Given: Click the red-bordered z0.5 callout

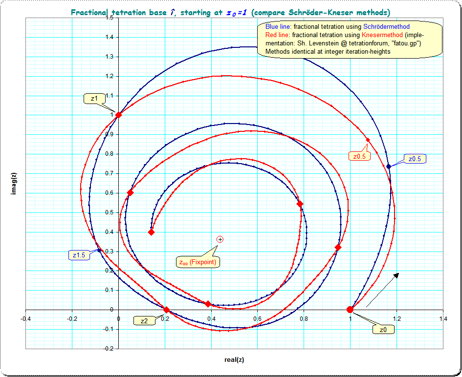Looking at the screenshot, I should [x=359, y=156].
